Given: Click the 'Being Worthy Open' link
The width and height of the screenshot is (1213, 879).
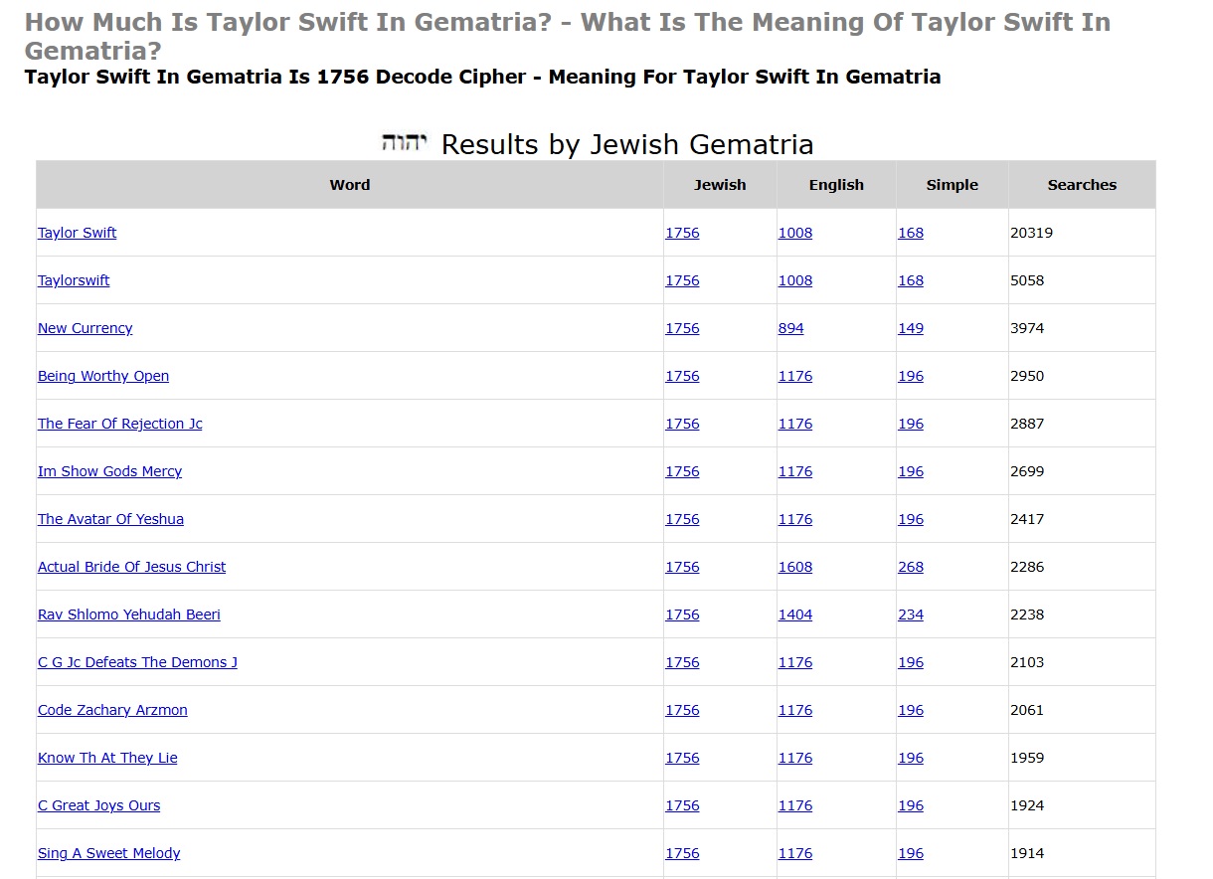Looking at the screenshot, I should tap(103, 376).
